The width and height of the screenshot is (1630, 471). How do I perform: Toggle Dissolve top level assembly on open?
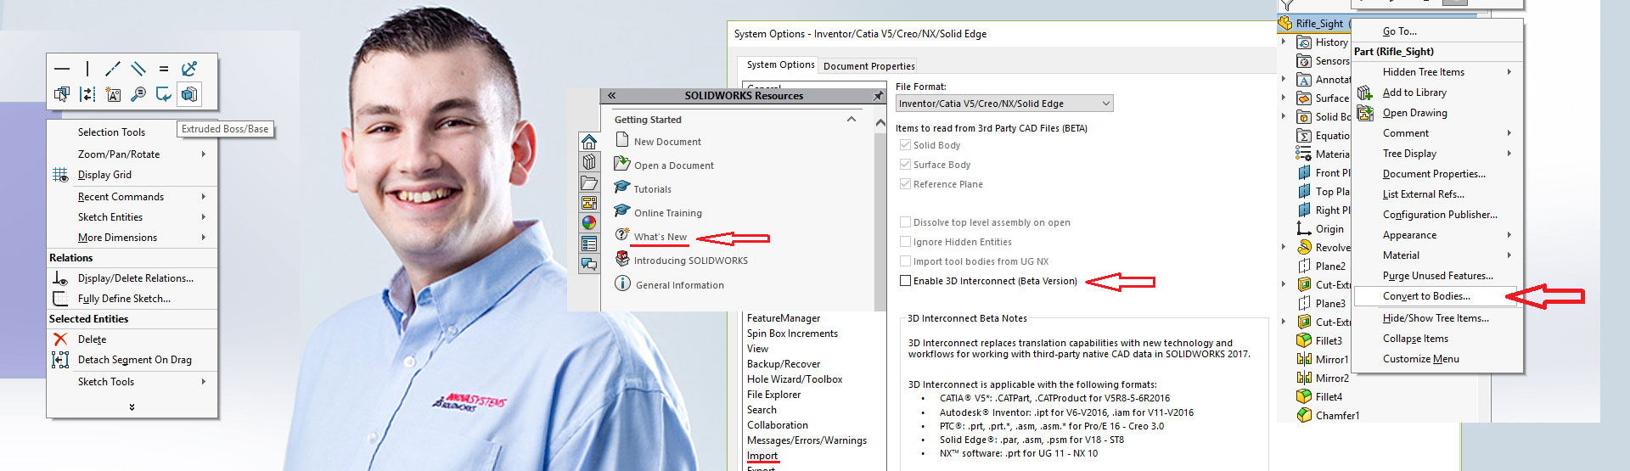(x=905, y=222)
